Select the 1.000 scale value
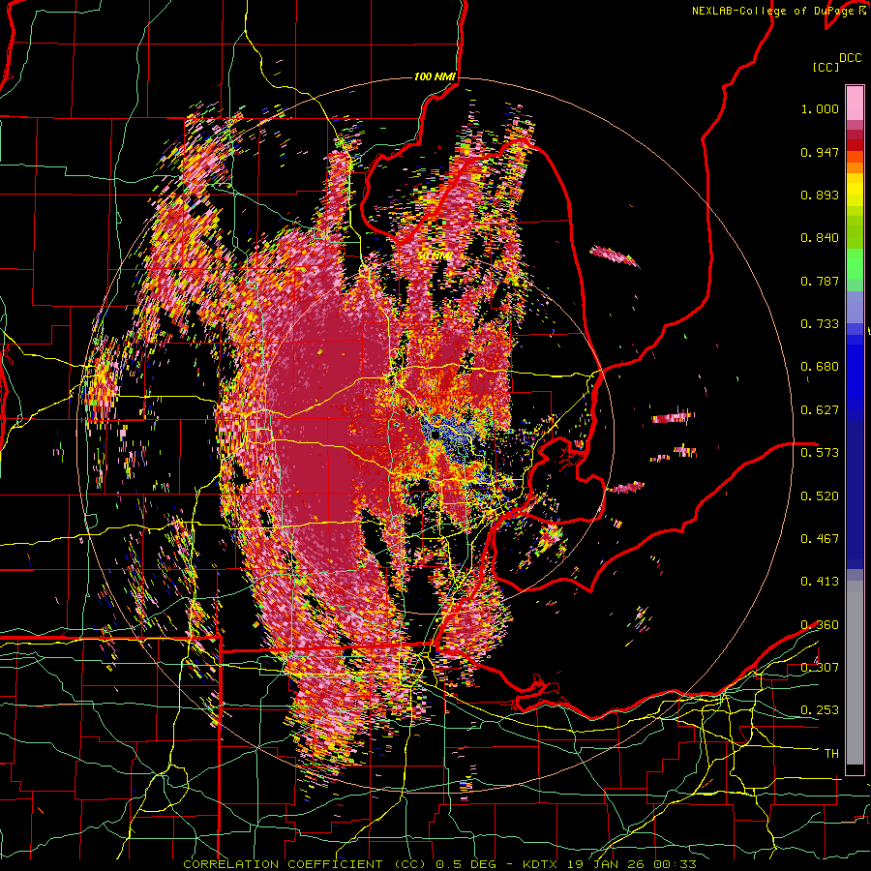Viewport: 871px width, 871px height. [x=820, y=108]
